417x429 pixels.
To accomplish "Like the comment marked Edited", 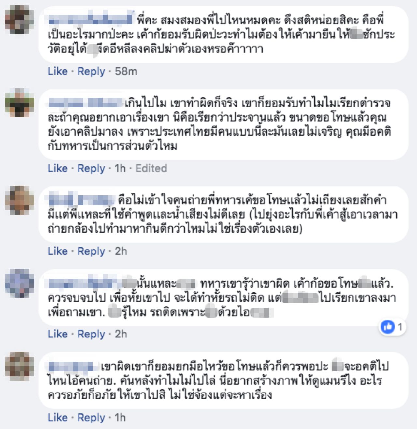I will [x=58, y=168].
